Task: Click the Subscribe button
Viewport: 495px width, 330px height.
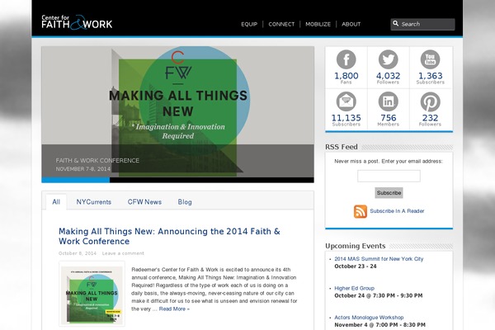Action: click(389, 192)
